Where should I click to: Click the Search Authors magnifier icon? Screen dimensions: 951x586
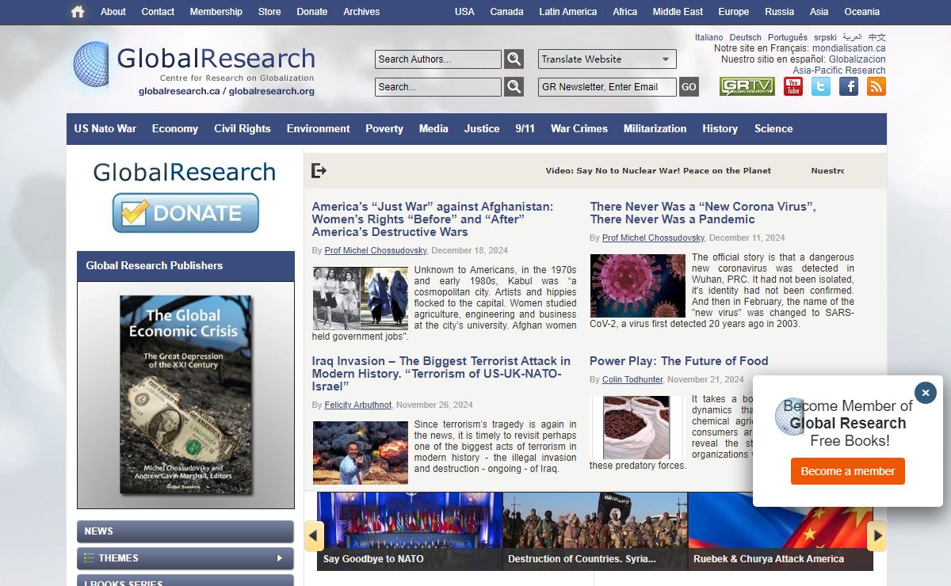coord(514,59)
